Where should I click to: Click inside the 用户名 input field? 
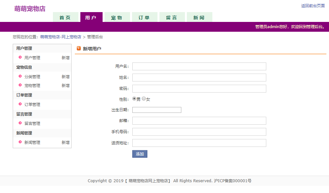[199, 66]
